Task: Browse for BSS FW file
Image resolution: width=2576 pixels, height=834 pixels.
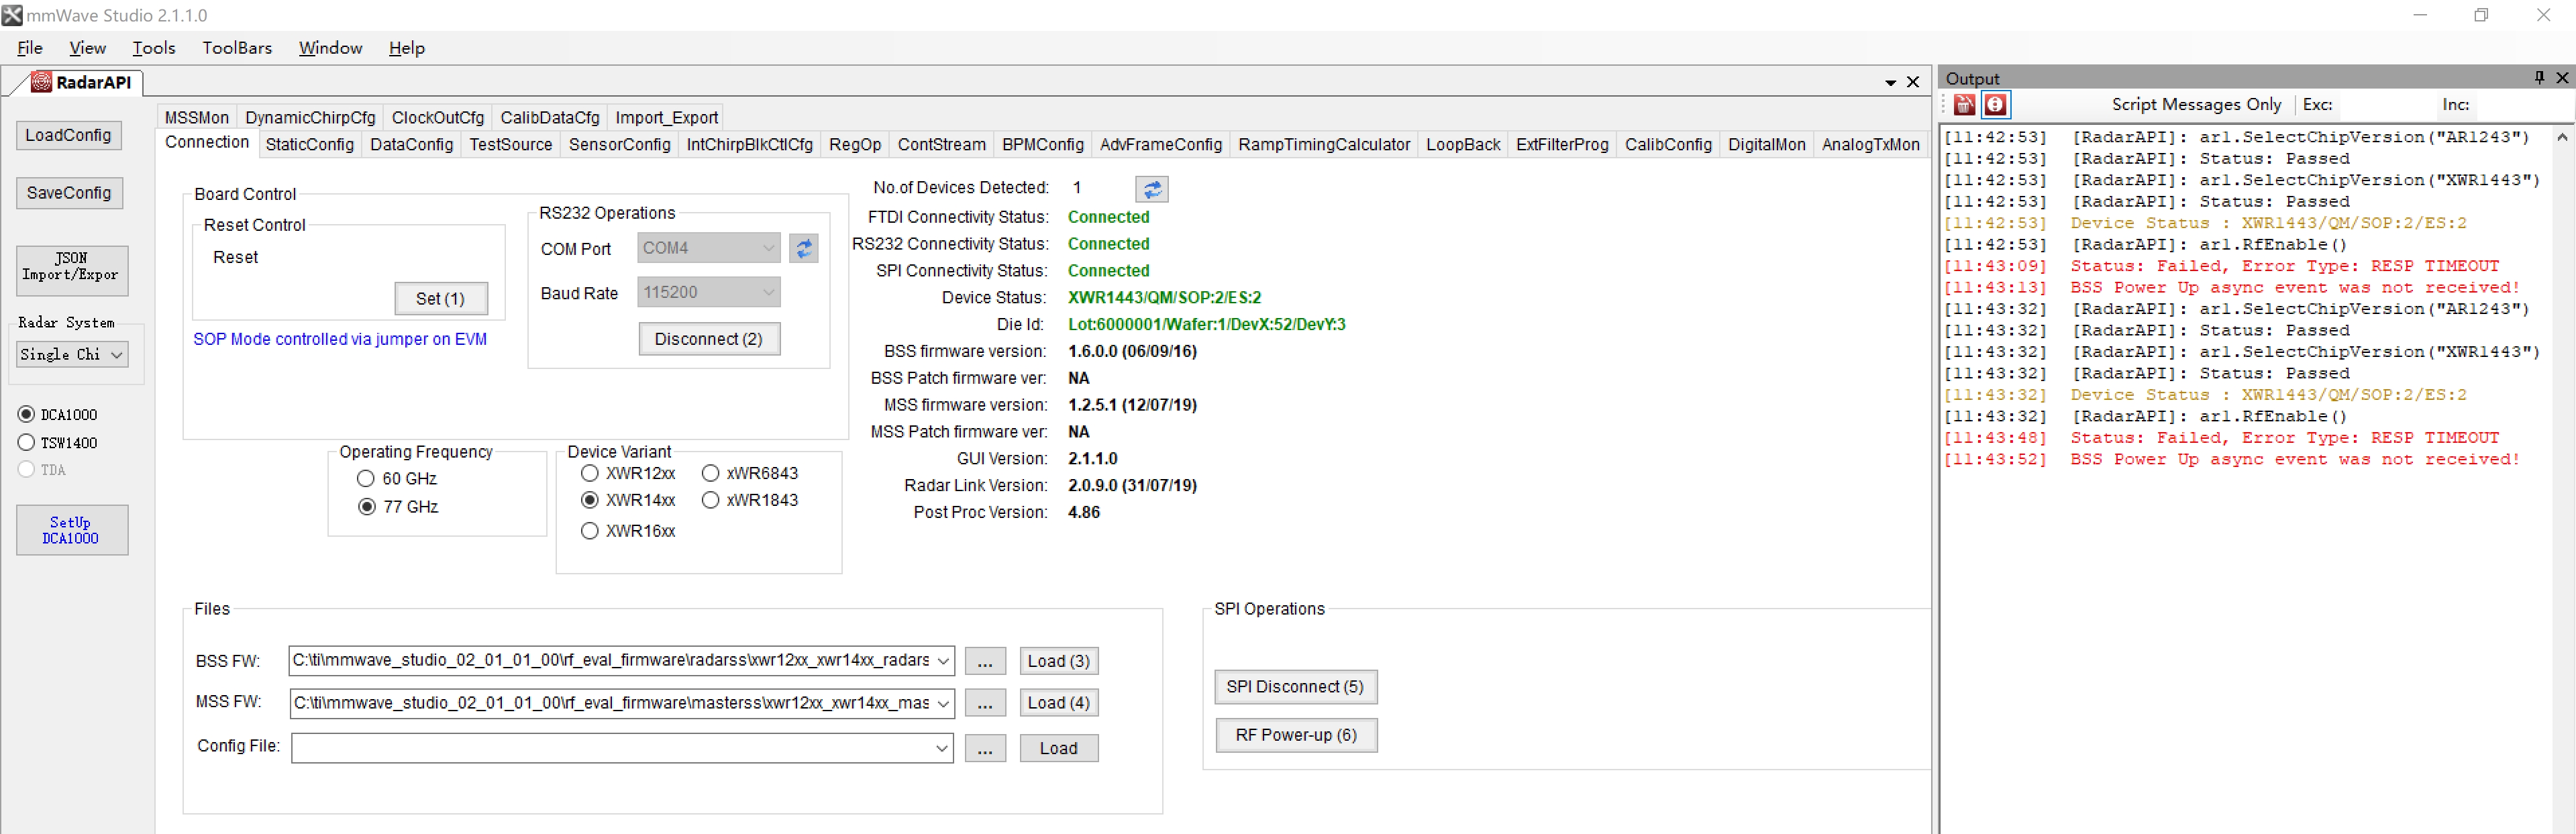Action: point(985,661)
